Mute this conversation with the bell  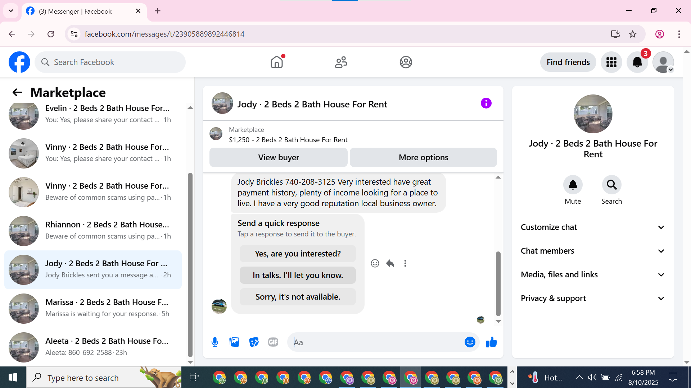pyautogui.click(x=573, y=185)
